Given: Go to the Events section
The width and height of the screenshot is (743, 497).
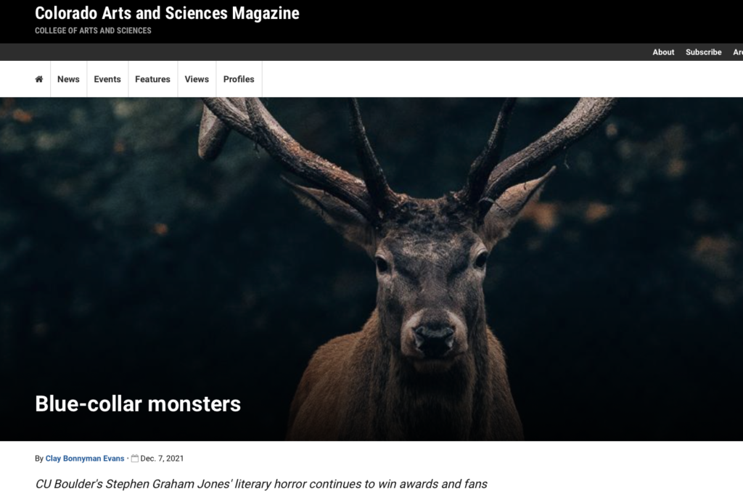Looking at the screenshot, I should [x=107, y=79].
